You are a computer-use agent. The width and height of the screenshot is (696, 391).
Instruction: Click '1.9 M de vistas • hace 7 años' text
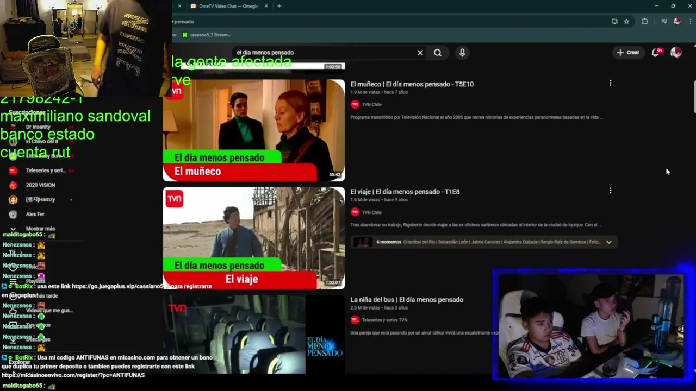coord(379,93)
